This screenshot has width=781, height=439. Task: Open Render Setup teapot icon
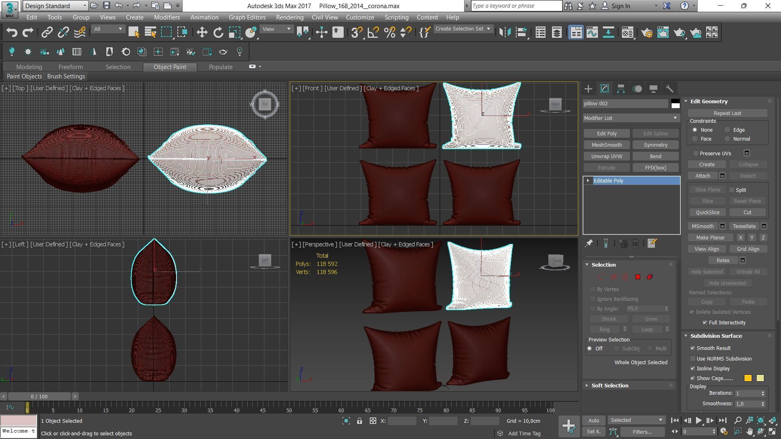coord(647,33)
